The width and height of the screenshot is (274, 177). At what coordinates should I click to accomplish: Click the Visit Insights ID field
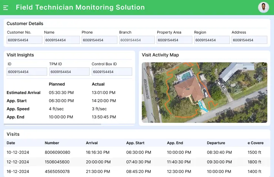tap(27, 72)
